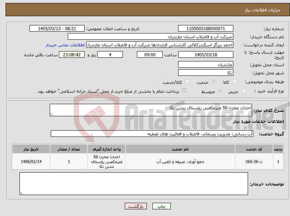The height and width of the screenshot is (216, 290).
Task: Click the ردیف column header
Action: 278,149
